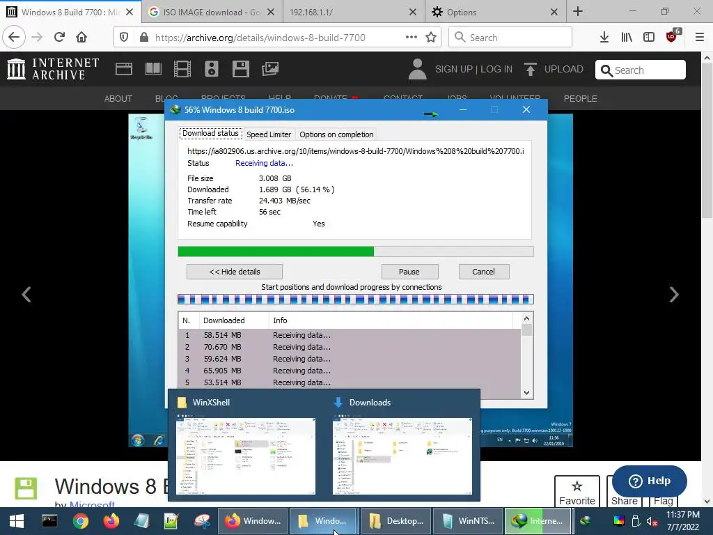This screenshot has height=535, width=713.
Task: Click the Info column header
Action: 391,320
